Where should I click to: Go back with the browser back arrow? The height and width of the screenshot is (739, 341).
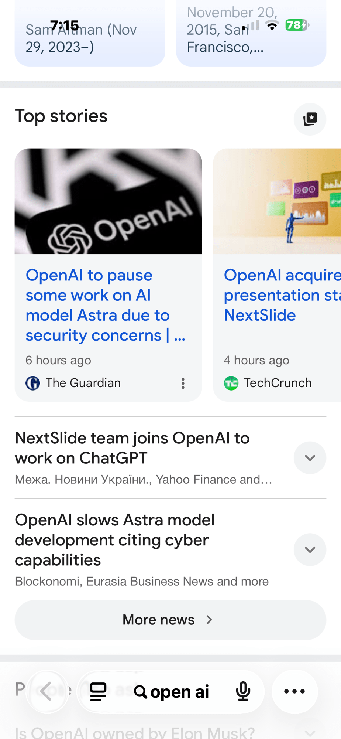47,691
